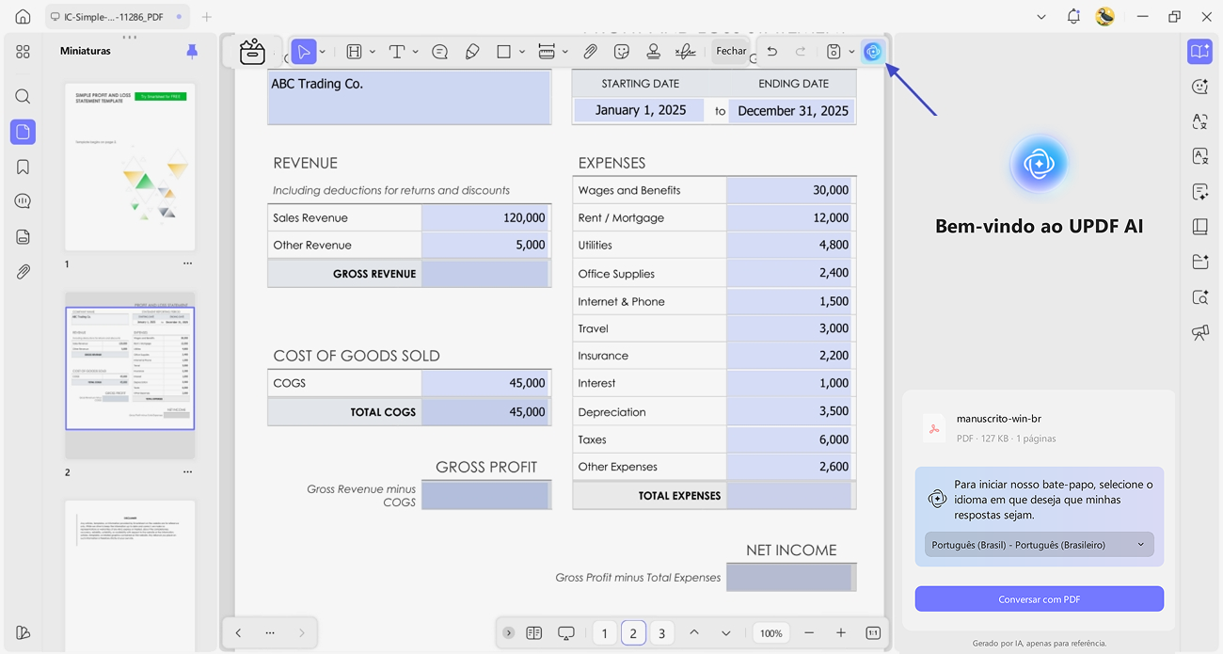Viewport: 1223px width, 654px height.
Task: Select the pencil drawing tool
Action: click(472, 52)
